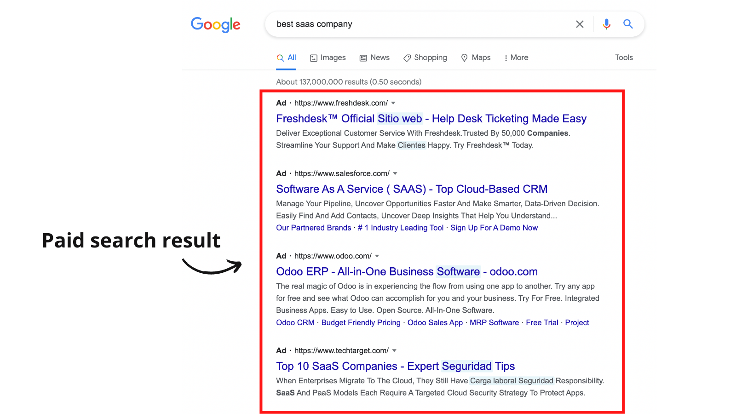The height and width of the screenshot is (414, 736).
Task: Clear the search box with X icon
Action: [x=580, y=24]
